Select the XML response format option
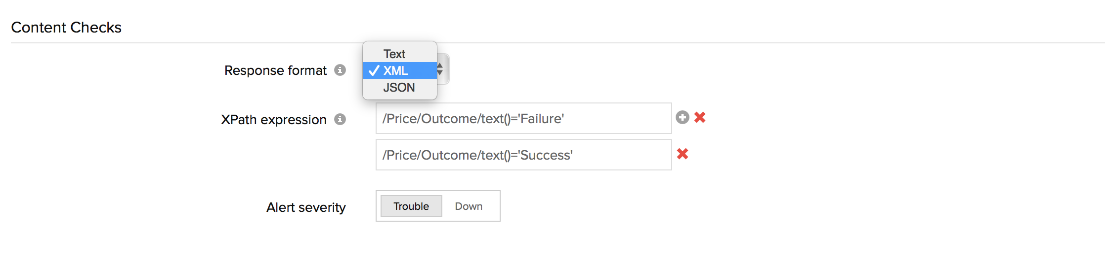Viewport: 1115px width, 267px height. point(396,70)
